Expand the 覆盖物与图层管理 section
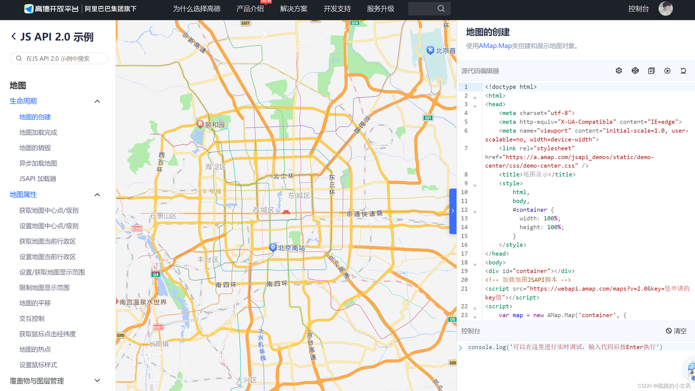This screenshot has width=695, height=391. point(97,381)
